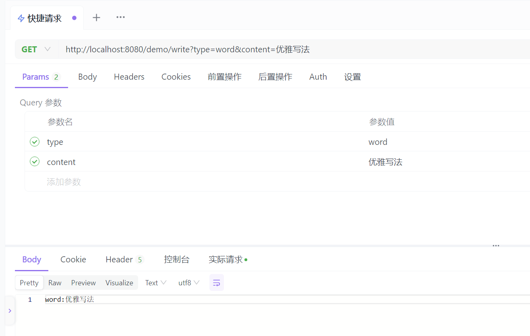Select Raw response view
This screenshot has height=336, width=530.
[x=55, y=282]
